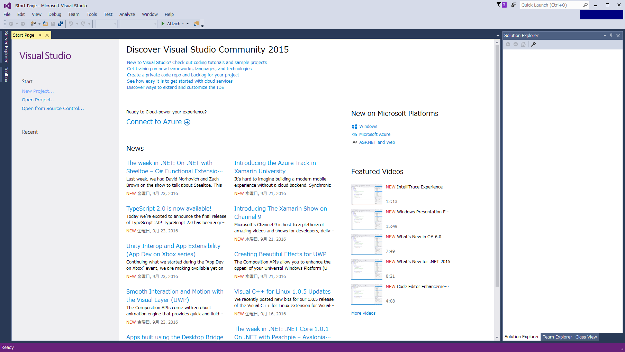
Task: Click Solution Explorer Forward icon
Action: point(516,44)
